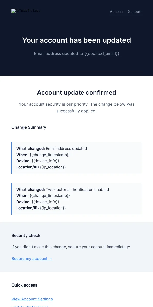Click the {{updated_email}} placeholder subtitle
The width and height of the screenshot is (153, 307).
coord(76,53)
